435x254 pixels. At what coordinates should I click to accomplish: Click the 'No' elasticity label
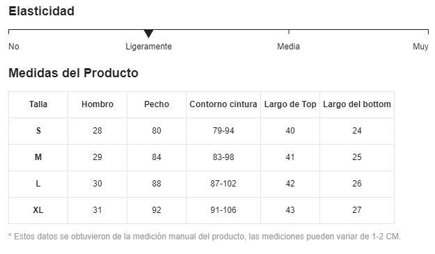coord(14,47)
